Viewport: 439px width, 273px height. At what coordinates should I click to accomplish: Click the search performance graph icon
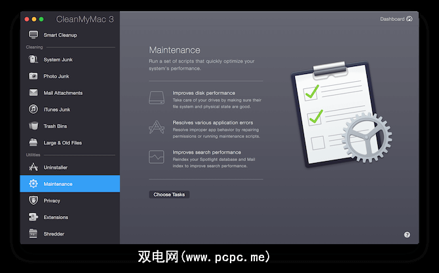tap(157, 157)
